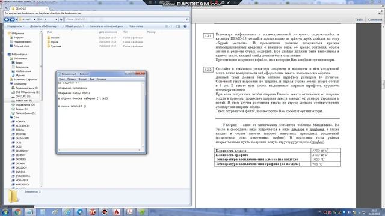The image size is (385, 216).
Task: Open the Bandicam recorder taskbar icon
Action: pyautogui.click(x=105, y=212)
